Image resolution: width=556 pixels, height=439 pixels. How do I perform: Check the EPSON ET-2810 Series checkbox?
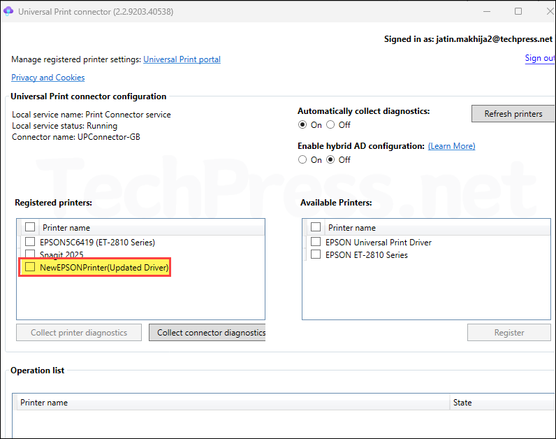(316, 254)
